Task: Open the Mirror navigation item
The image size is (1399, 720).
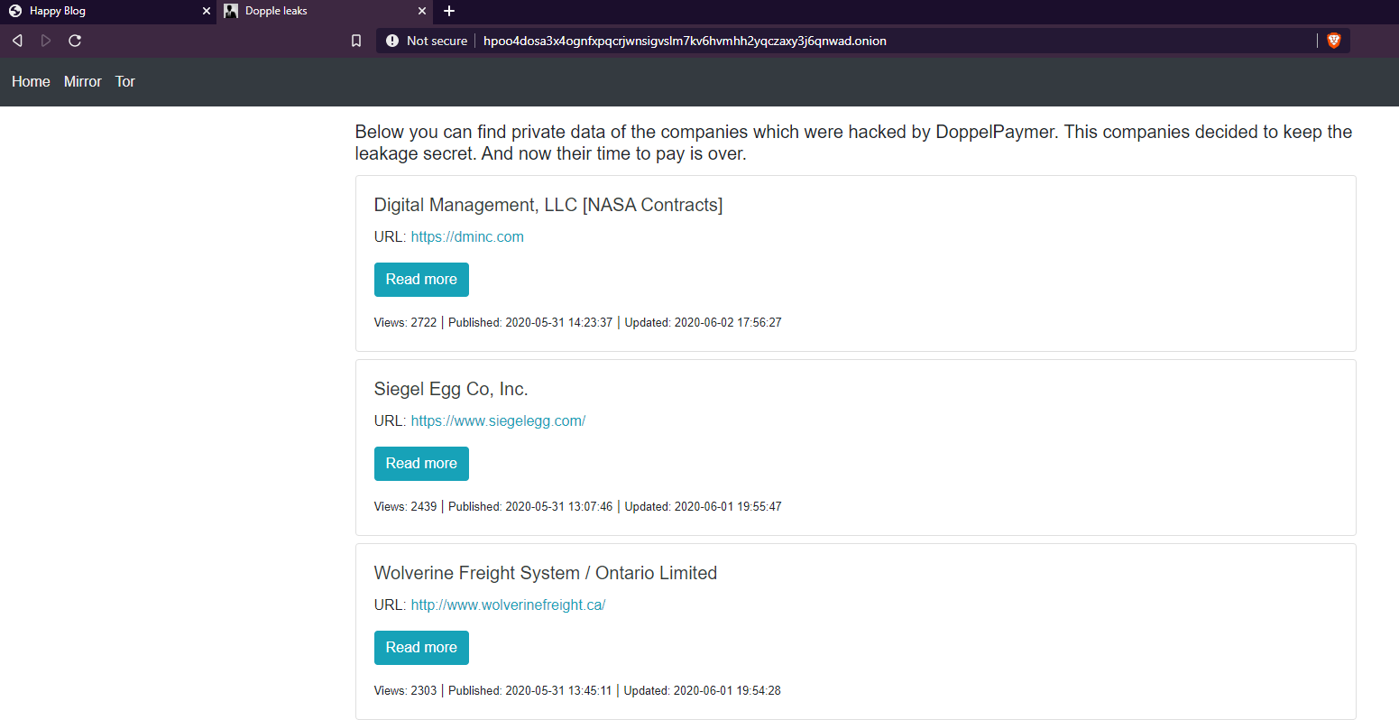Action: point(83,81)
